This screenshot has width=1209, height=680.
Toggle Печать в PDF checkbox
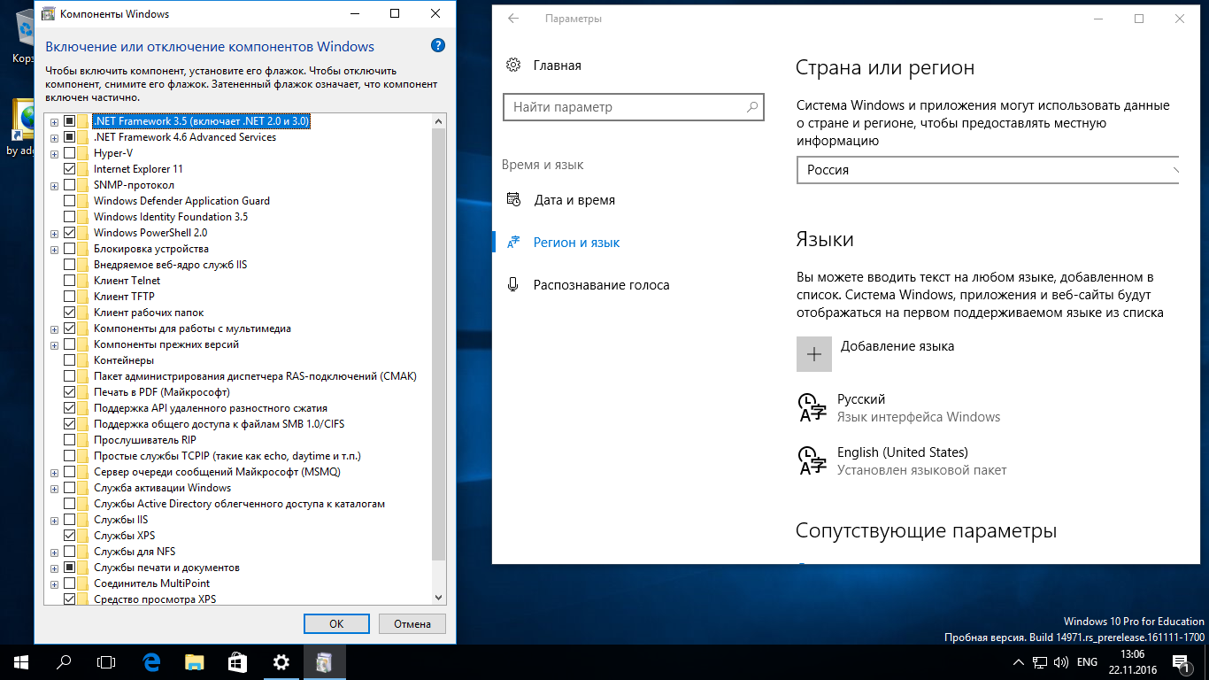(x=70, y=392)
